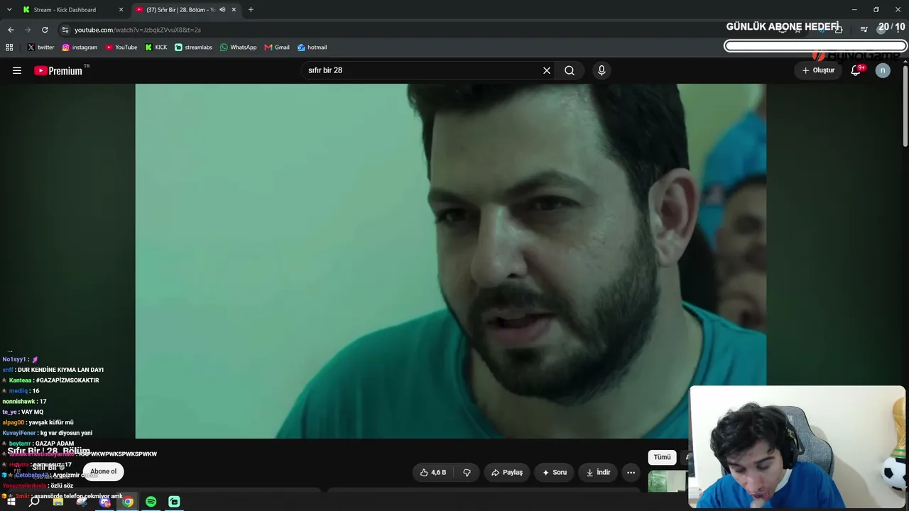
Task: Close the Kick Dashboard tab
Action: coord(121,10)
